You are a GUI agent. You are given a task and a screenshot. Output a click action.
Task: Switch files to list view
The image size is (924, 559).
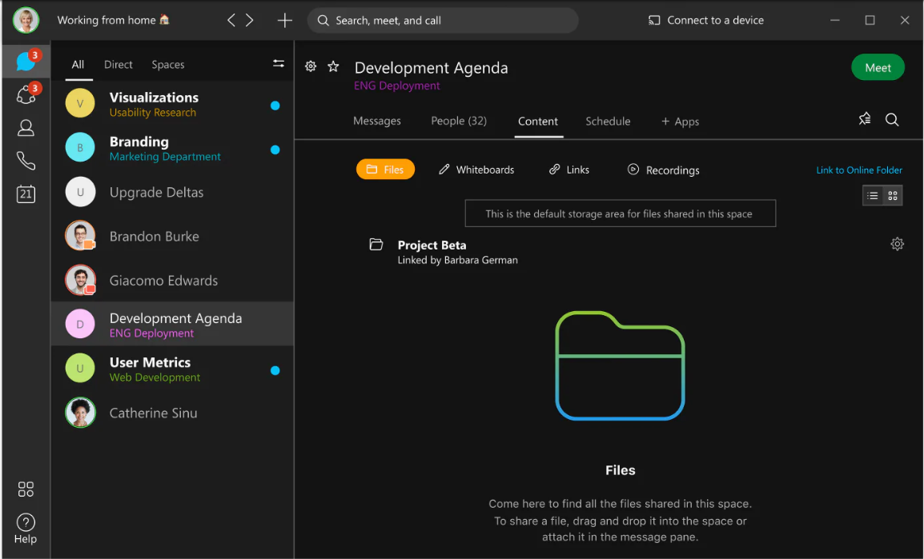click(873, 195)
